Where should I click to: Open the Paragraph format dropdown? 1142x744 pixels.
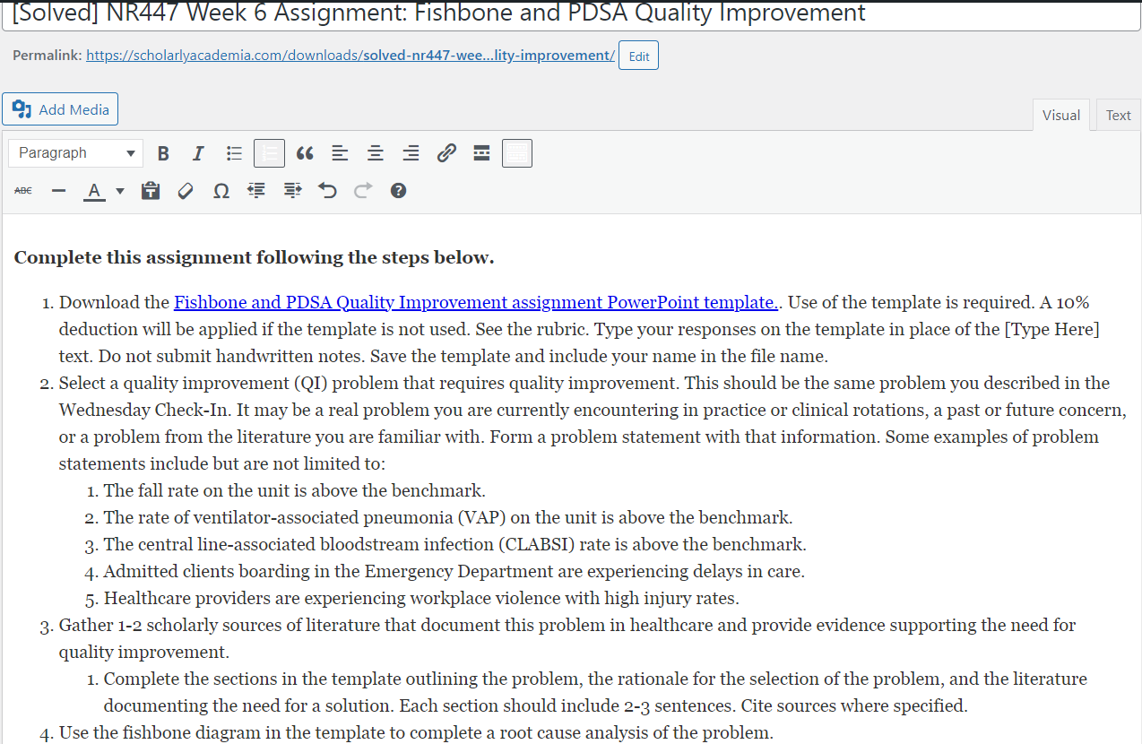pyautogui.click(x=76, y=153)
